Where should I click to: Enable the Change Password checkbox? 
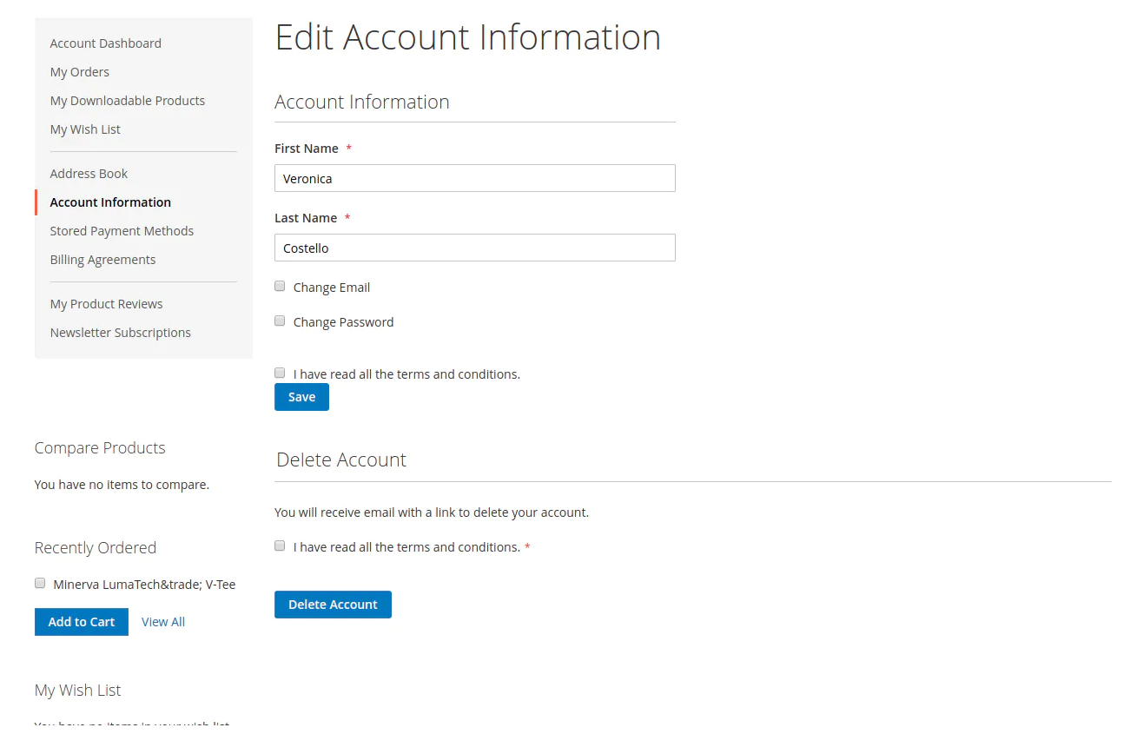[x=279, y=321]
